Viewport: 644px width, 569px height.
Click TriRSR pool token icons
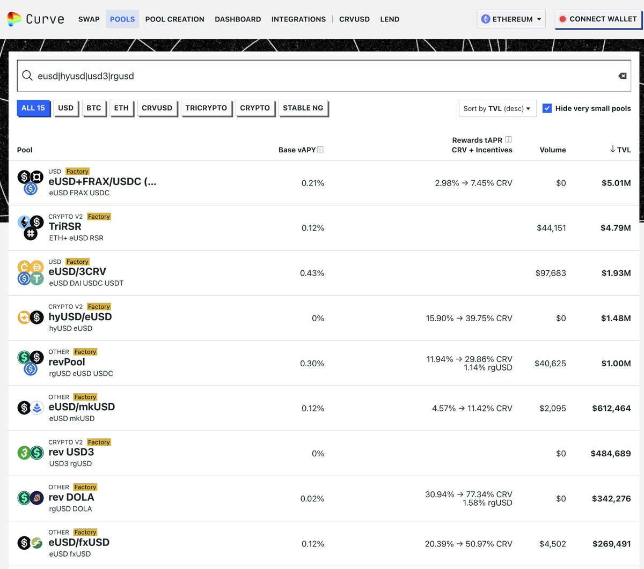click(30, 227)
